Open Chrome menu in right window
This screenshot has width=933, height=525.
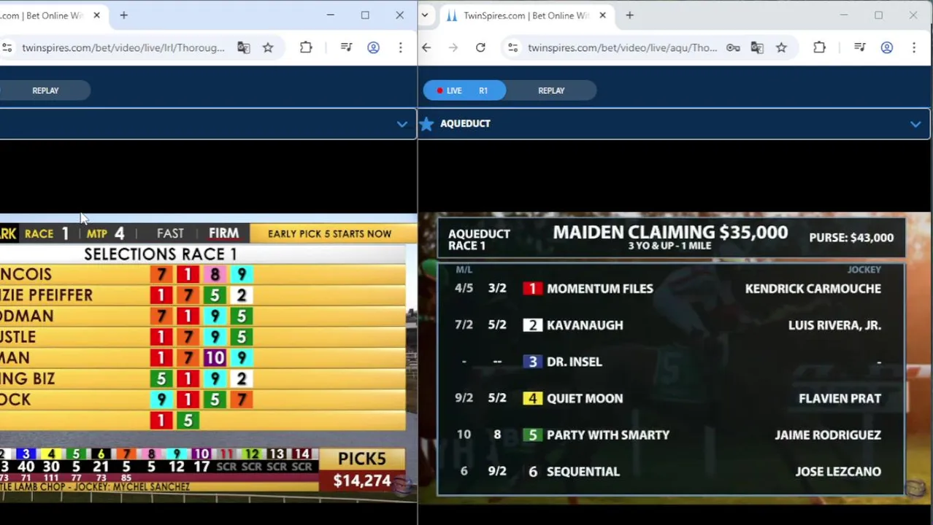point(913,47)
